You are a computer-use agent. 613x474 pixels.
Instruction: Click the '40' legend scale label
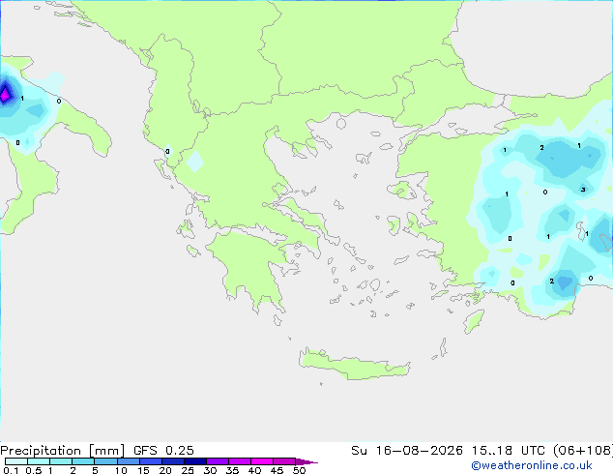254,470
